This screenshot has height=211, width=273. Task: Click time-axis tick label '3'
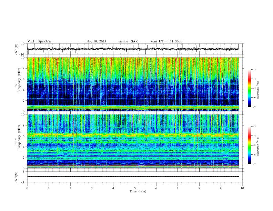(x=92, y=188)
